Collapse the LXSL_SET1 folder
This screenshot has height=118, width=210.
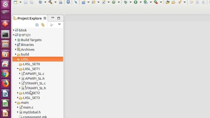click(18, 69)
